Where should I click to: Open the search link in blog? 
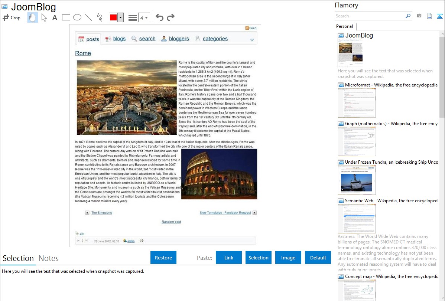coord(147,39)
